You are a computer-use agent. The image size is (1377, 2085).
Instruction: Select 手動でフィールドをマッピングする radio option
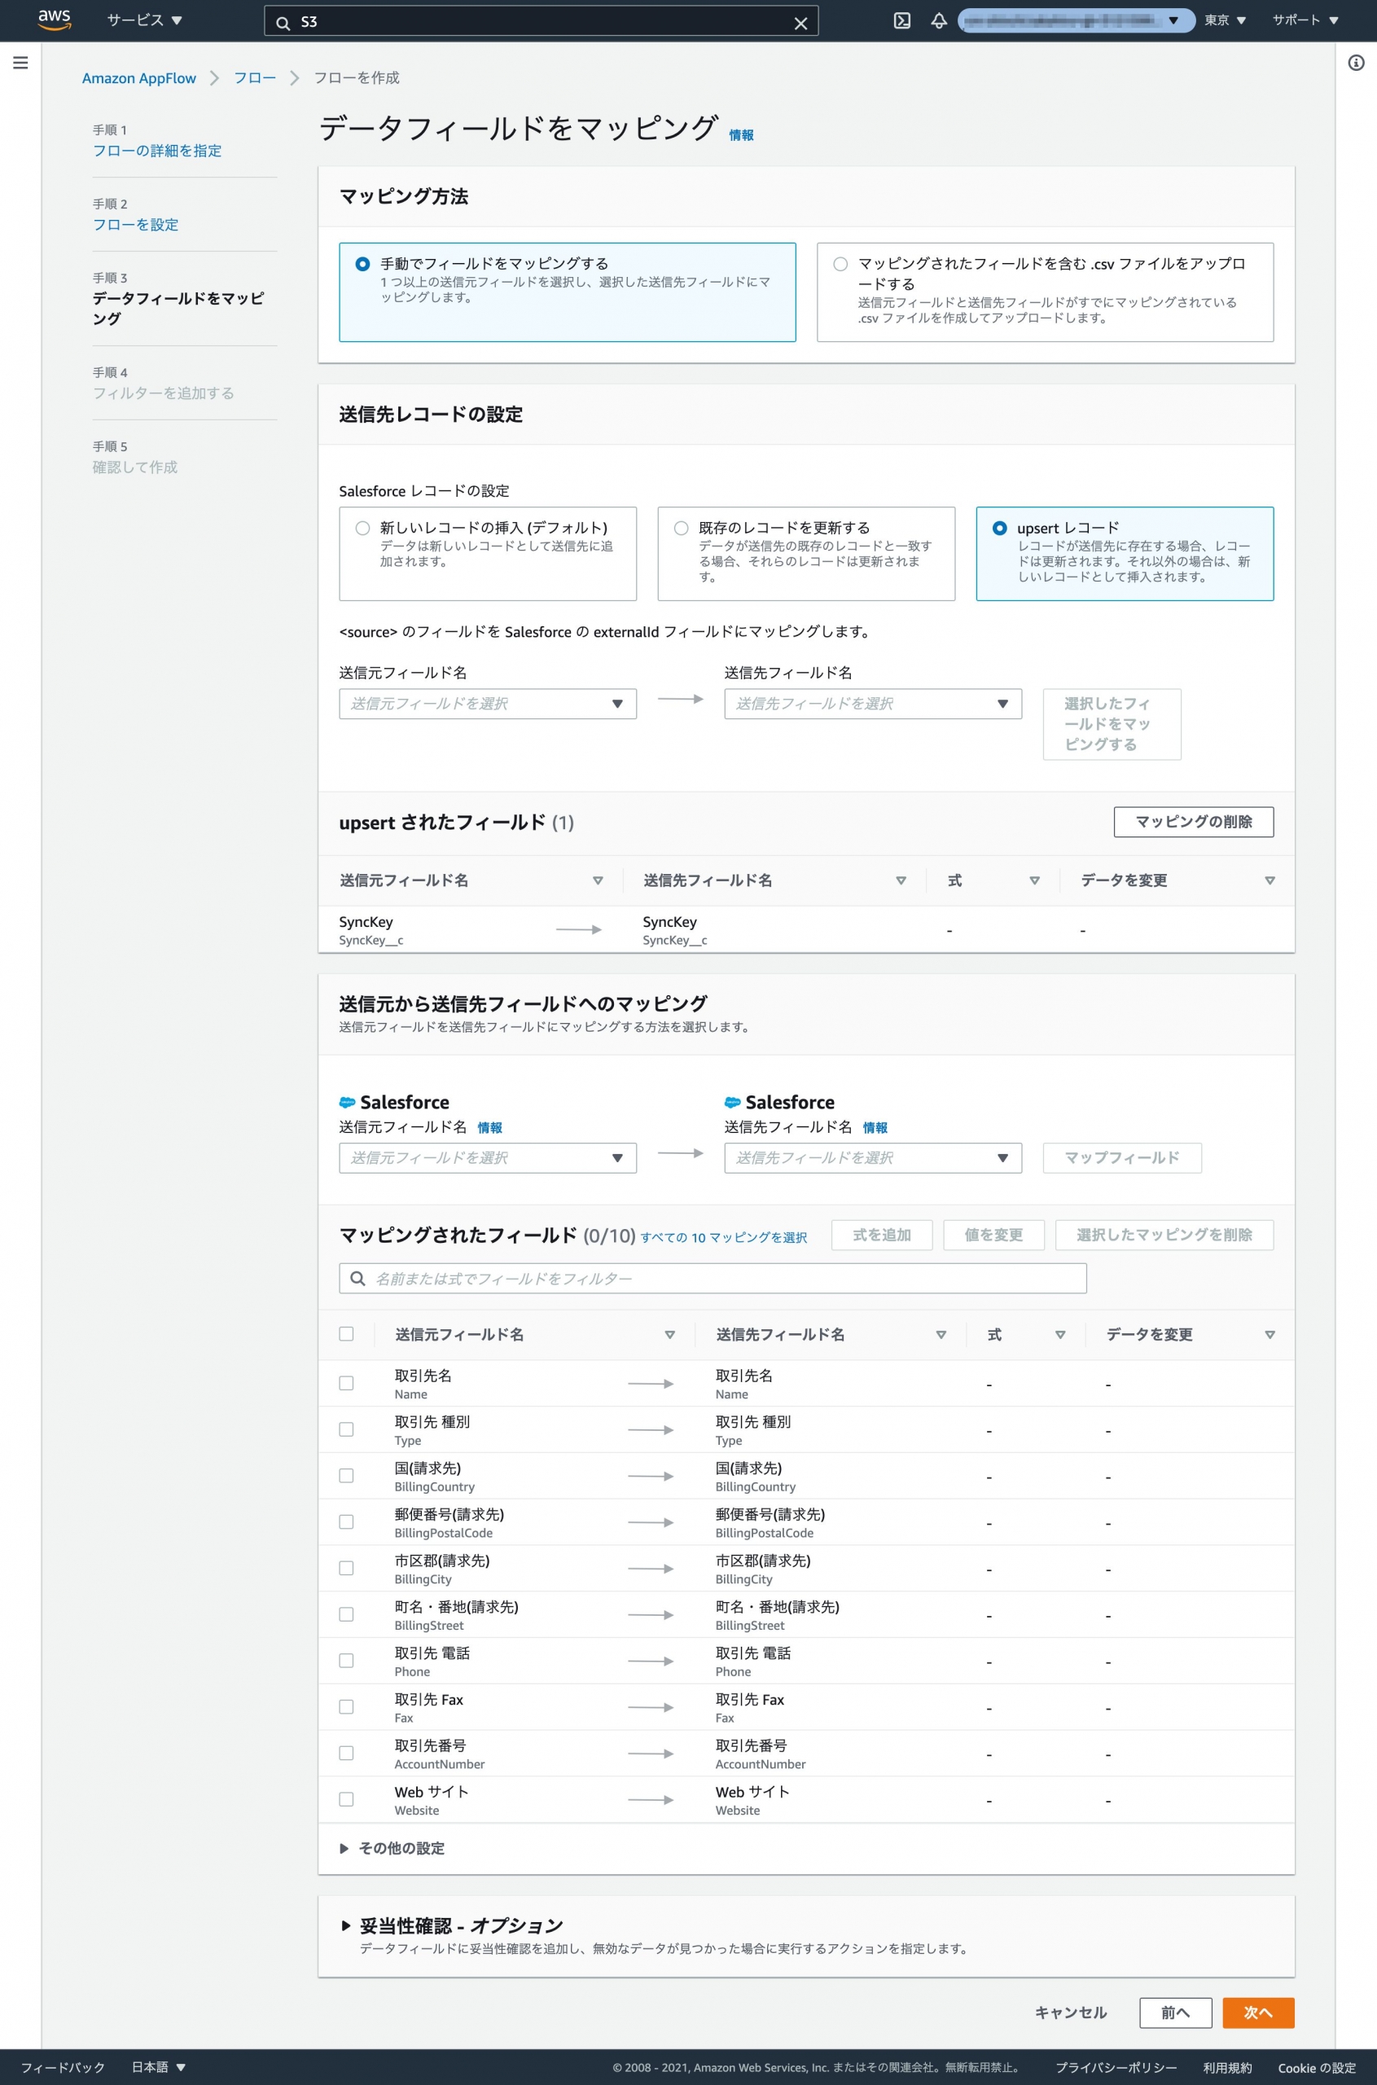point(362,264)
